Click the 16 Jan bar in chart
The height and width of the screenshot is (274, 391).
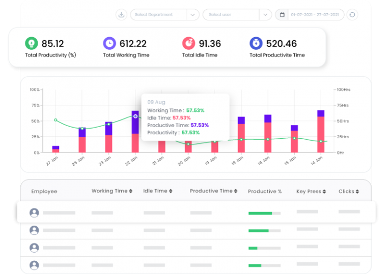tap(268, 134)
